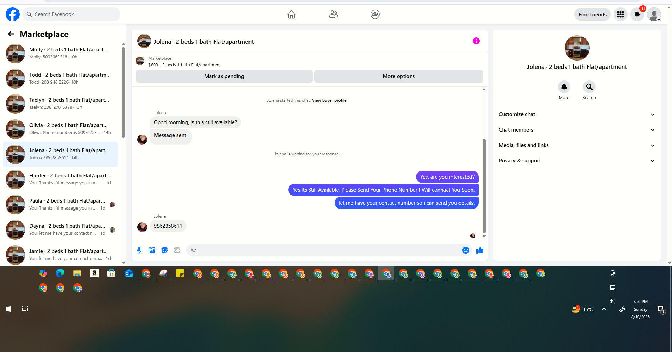The height and width of the screenshot is (352, 672).
Task: Open the $800 Marketplace listing link
Action: 184,65
